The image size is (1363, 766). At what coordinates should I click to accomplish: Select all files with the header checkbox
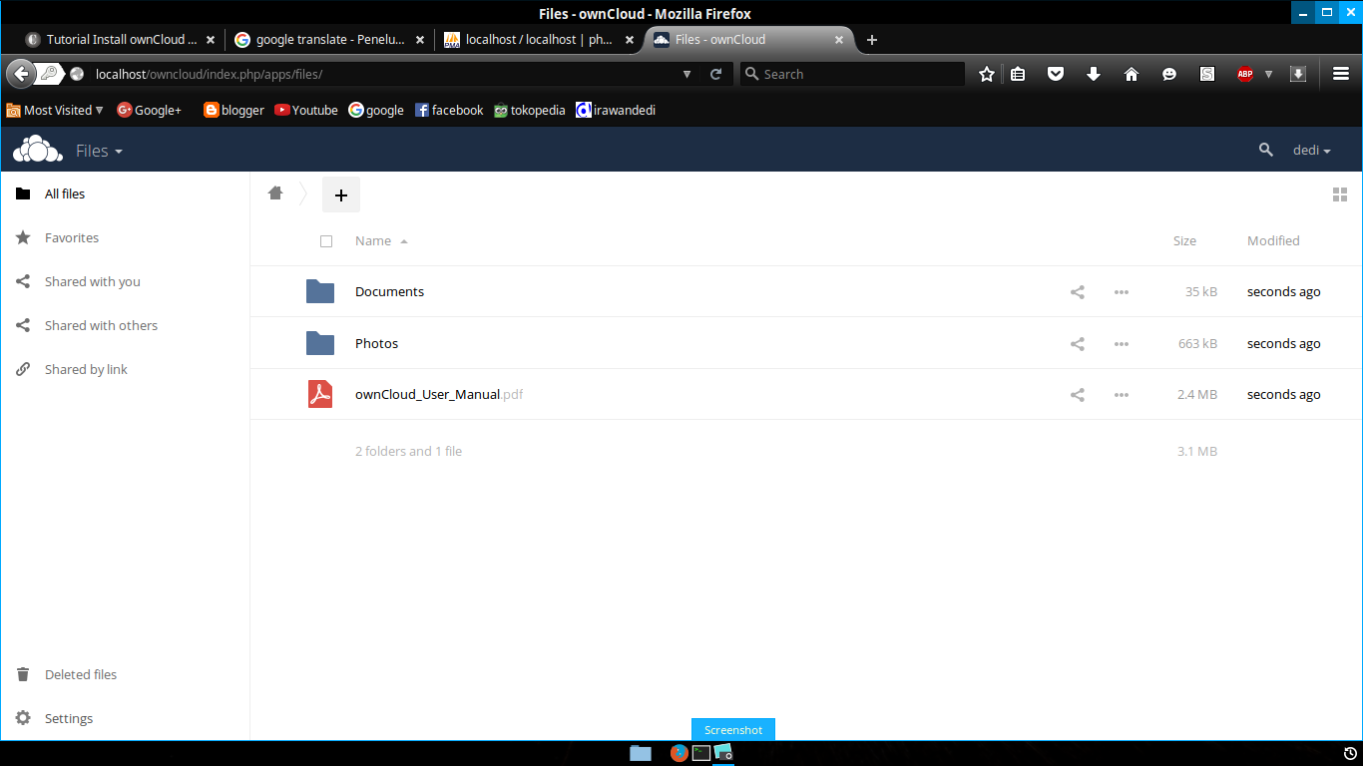pos(326,240)
